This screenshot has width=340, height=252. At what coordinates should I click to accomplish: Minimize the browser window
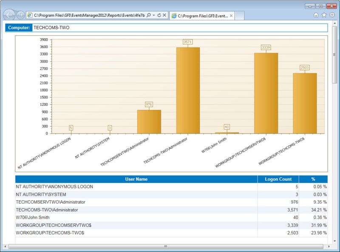[x=310, y=6]
